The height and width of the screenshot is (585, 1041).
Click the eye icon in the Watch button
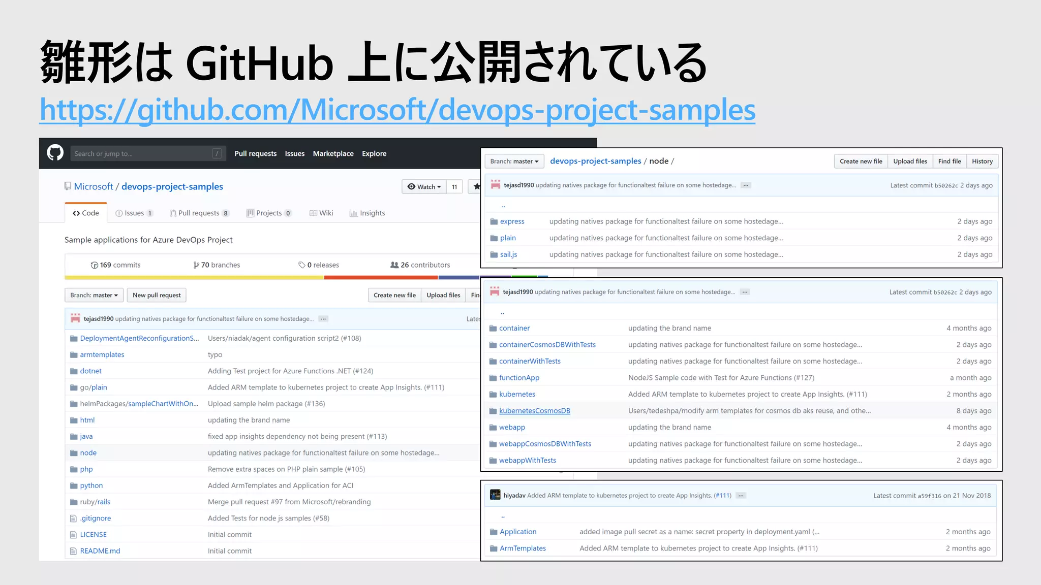coord(411,186)
